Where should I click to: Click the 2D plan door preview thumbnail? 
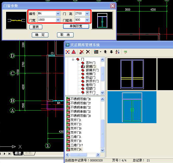tap(16, 20)
